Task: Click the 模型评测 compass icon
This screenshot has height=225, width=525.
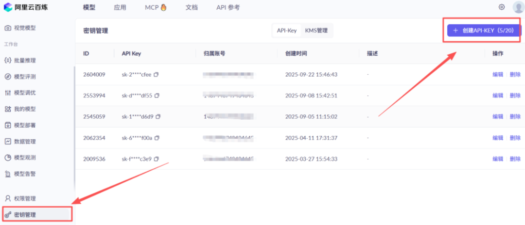Action: (8, 77)
